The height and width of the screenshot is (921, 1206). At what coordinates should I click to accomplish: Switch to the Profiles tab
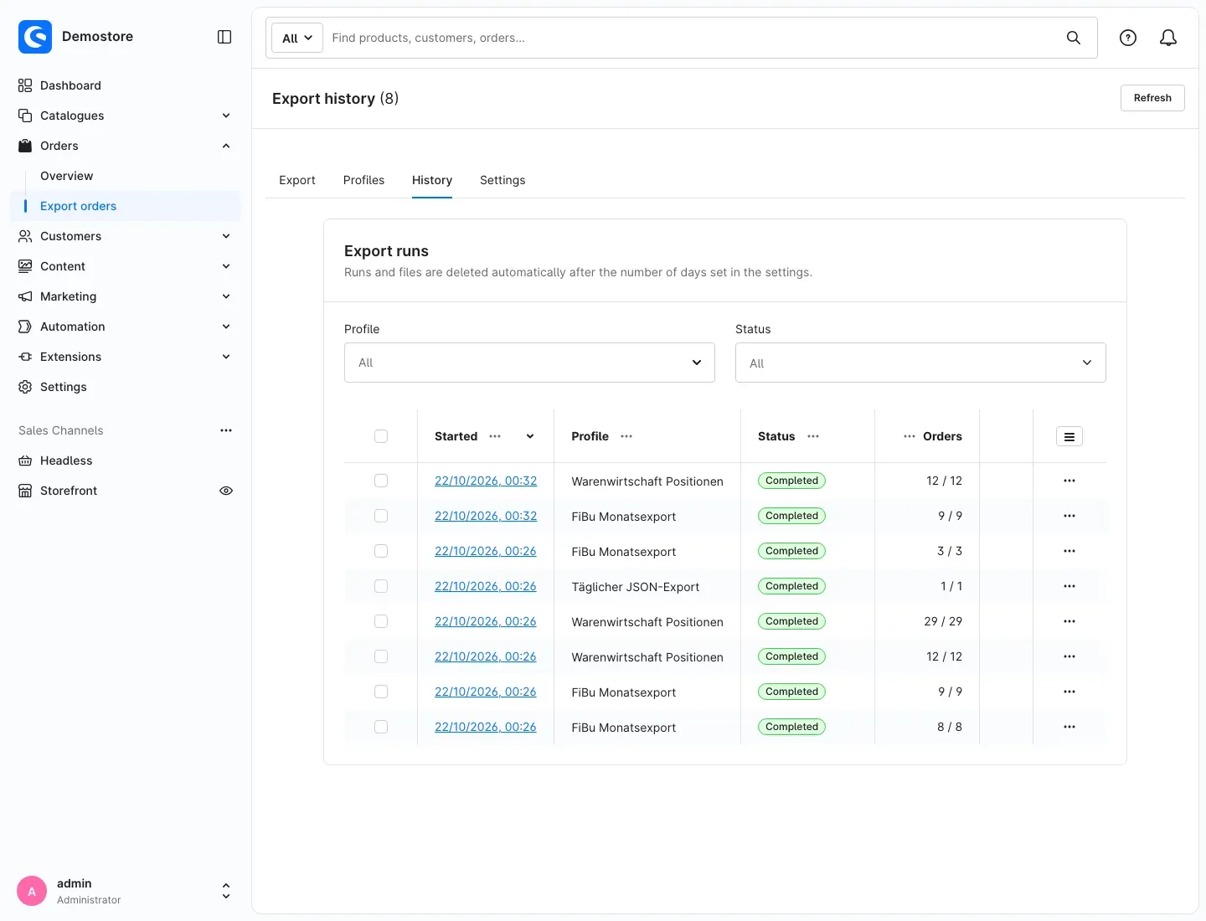363,180
